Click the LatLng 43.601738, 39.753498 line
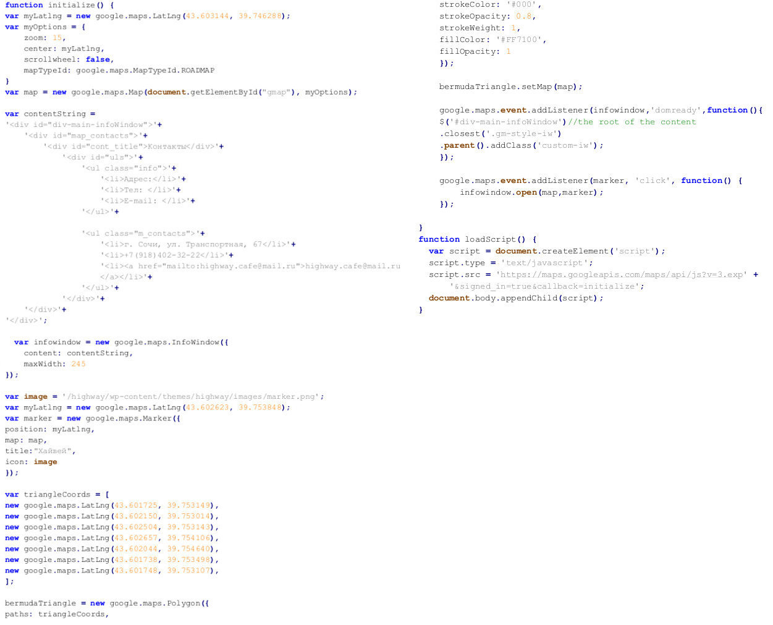The width and height of the screenshot is (773, 625). coord(112,560)
